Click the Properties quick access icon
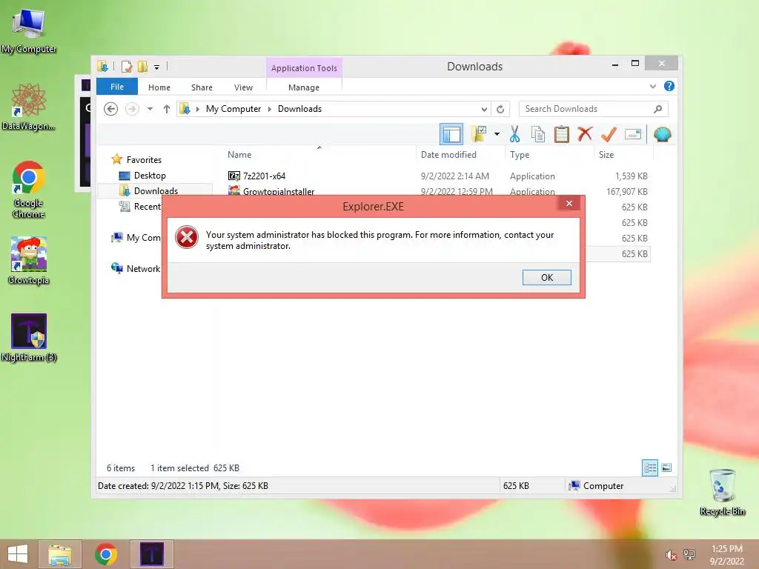 pyautogui.click(x=127, y=66)
